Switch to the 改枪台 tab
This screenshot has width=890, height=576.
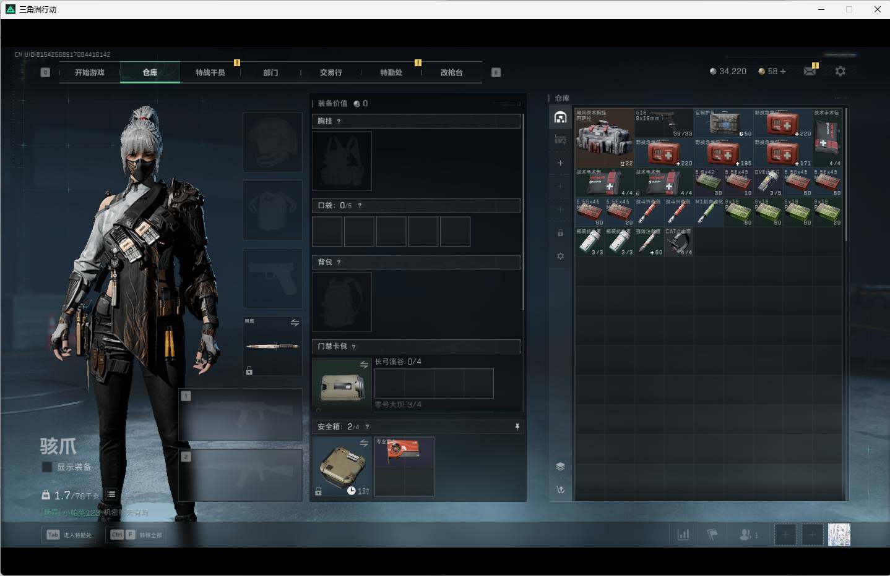click(x=452, y=72)
